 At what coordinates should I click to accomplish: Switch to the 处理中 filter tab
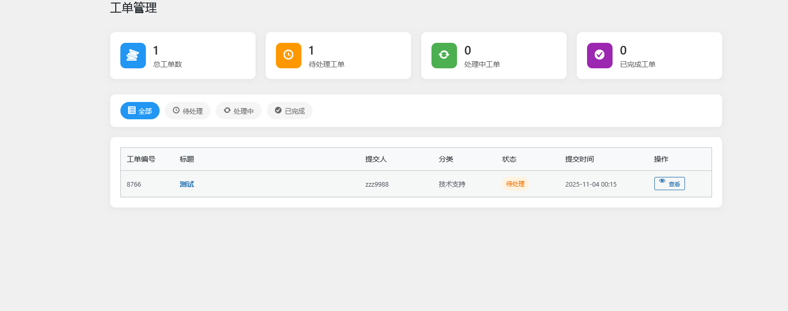(x=238, y=110)
